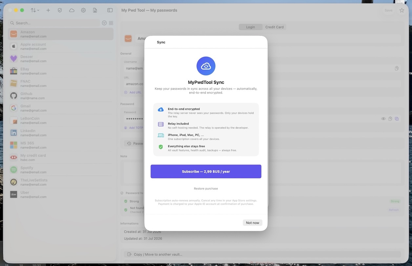Click the Add TOTP link
The height and width of the screenshot is (266, 412).
134,128
